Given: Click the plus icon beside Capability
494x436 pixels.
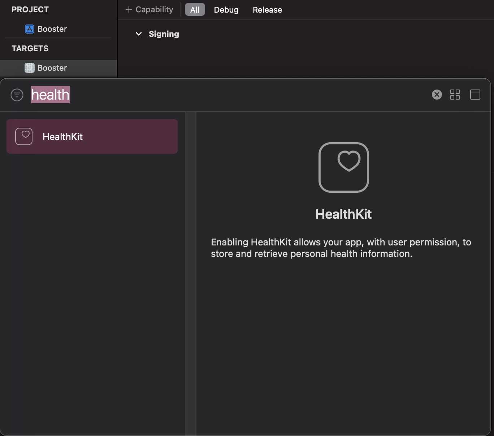Looking at the screenshot, I should [x=129, y=9].
